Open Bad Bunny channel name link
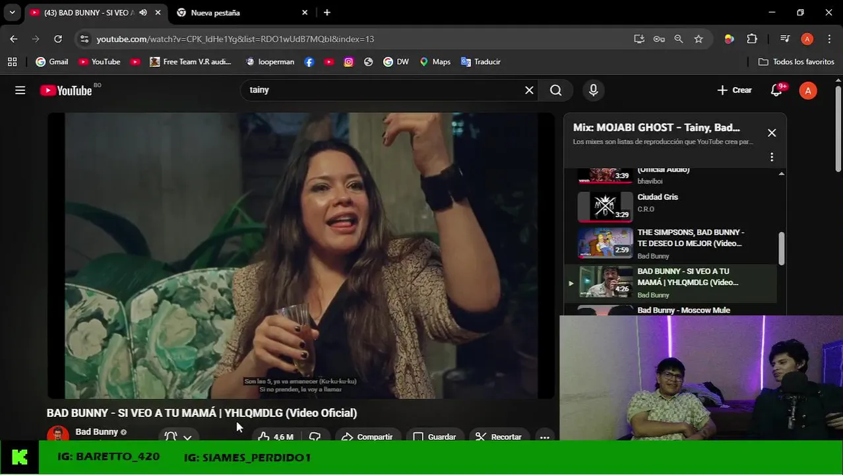The height and width of the screenshot is (475, 843). (96, 432)
